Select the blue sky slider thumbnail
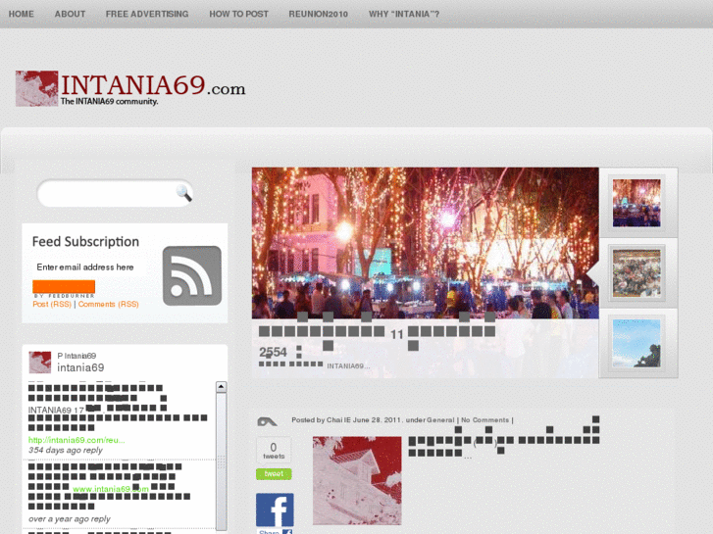713x534 pixels. coord(637,343)
